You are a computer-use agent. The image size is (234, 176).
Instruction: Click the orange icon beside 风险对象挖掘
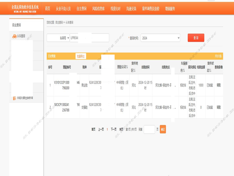(14, 98)
